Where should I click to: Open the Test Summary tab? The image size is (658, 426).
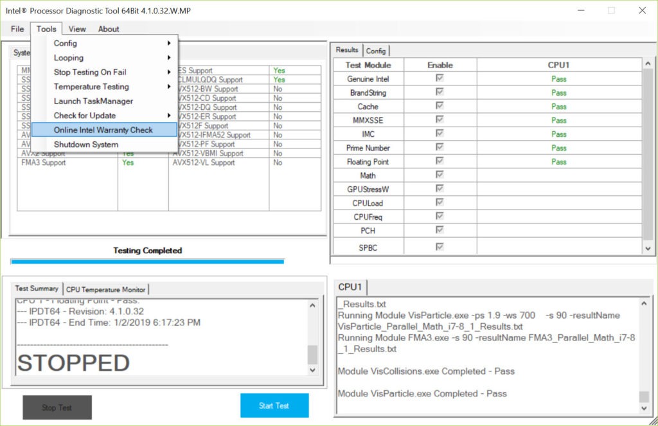pyautogui.click(x=37, y=288)
